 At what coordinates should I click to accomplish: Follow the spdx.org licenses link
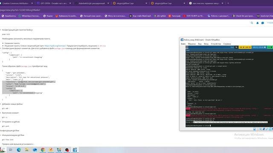point(55,46)
